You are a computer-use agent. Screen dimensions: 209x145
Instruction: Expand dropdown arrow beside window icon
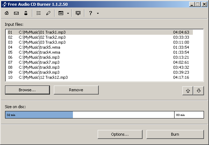click(x=68, y=13)
